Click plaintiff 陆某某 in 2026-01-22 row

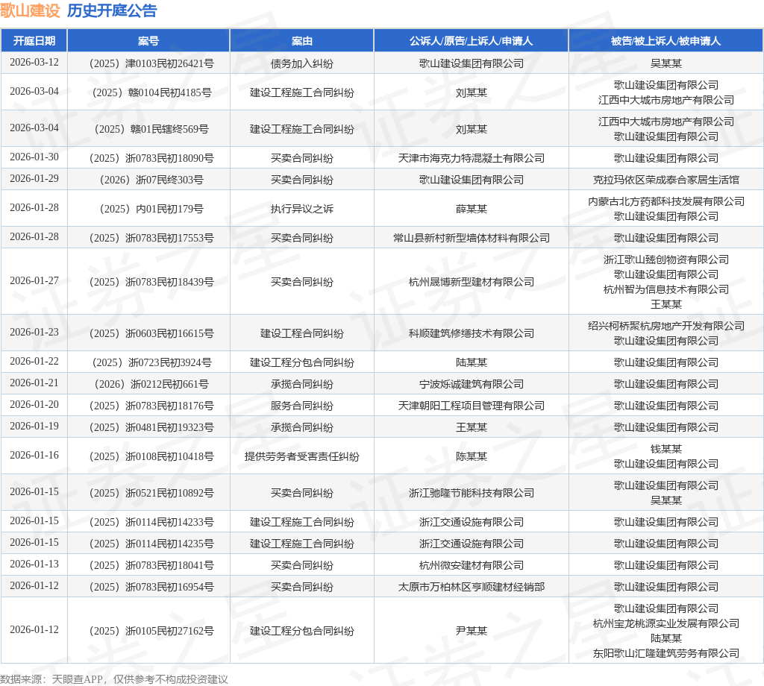(472, 362)
